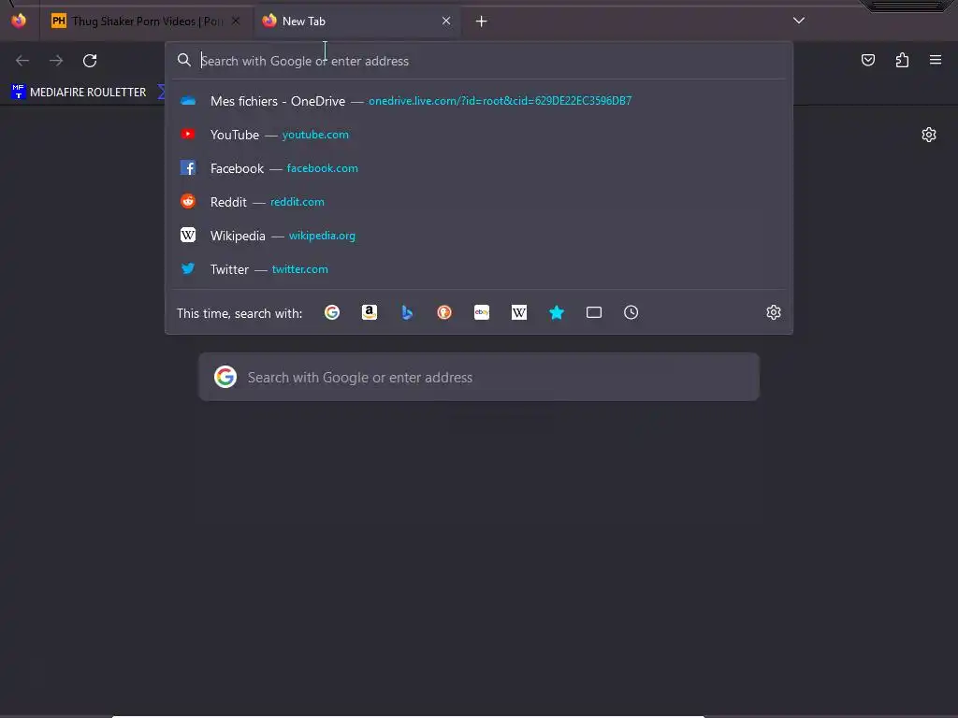This screenshot has width=958, height=718.
Task: Switch to the first PH tab
Action: pos(147,22)
